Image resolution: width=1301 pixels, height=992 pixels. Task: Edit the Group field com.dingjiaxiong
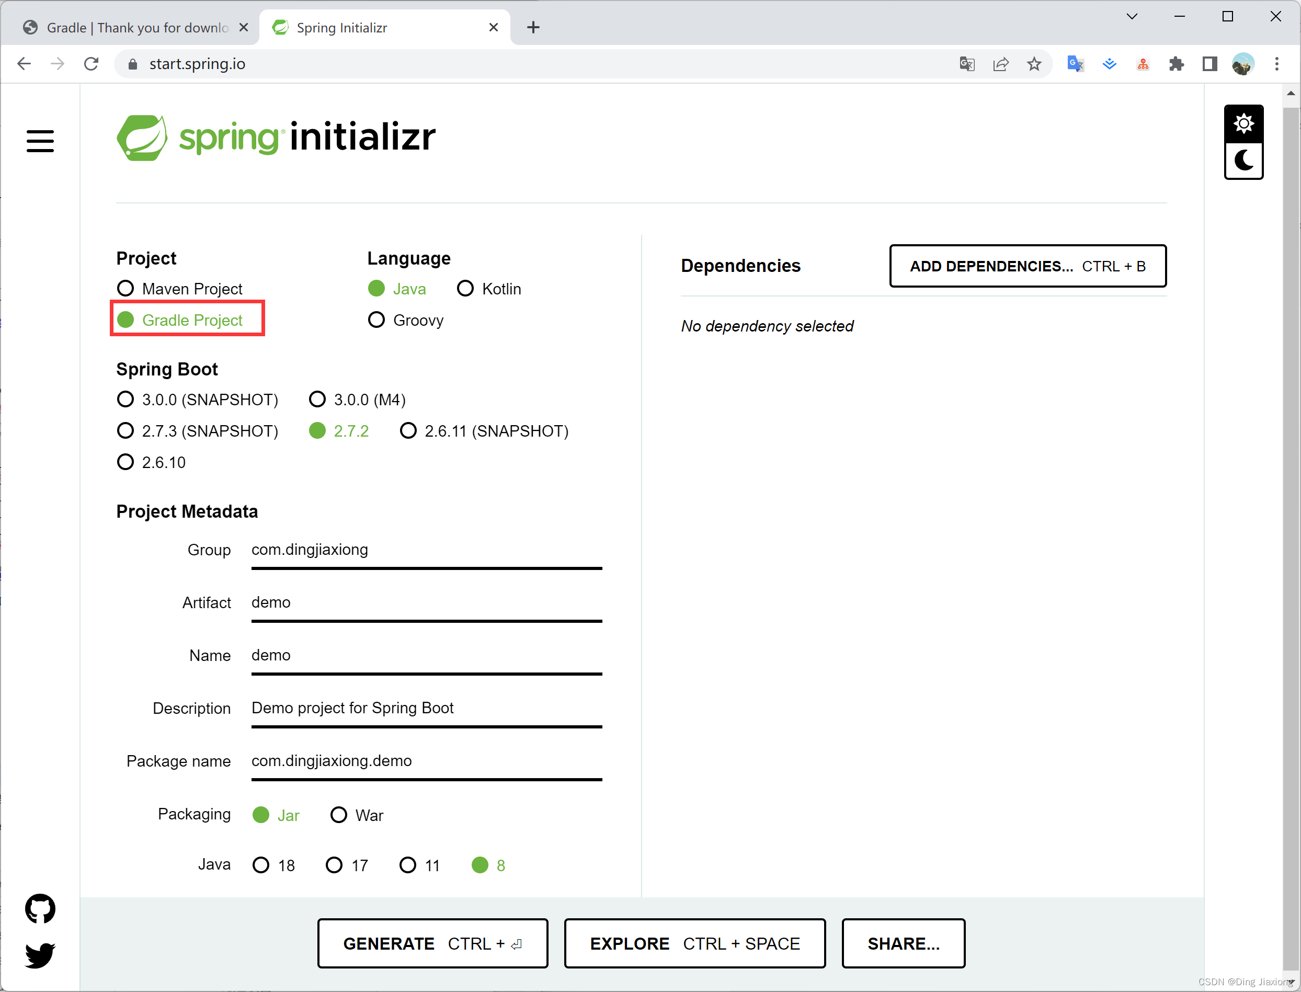[x=426, y=552]
